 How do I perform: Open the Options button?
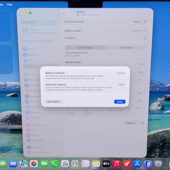click(x=131, y=123)
